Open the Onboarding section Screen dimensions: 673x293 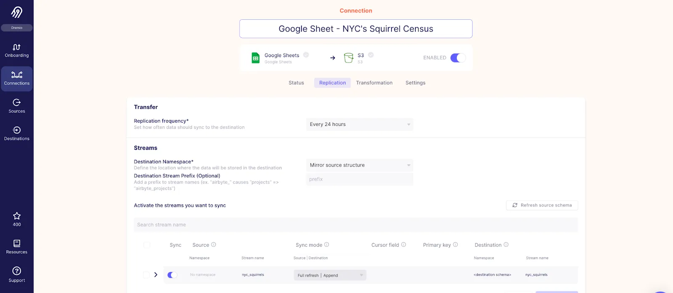coord(17,51)
